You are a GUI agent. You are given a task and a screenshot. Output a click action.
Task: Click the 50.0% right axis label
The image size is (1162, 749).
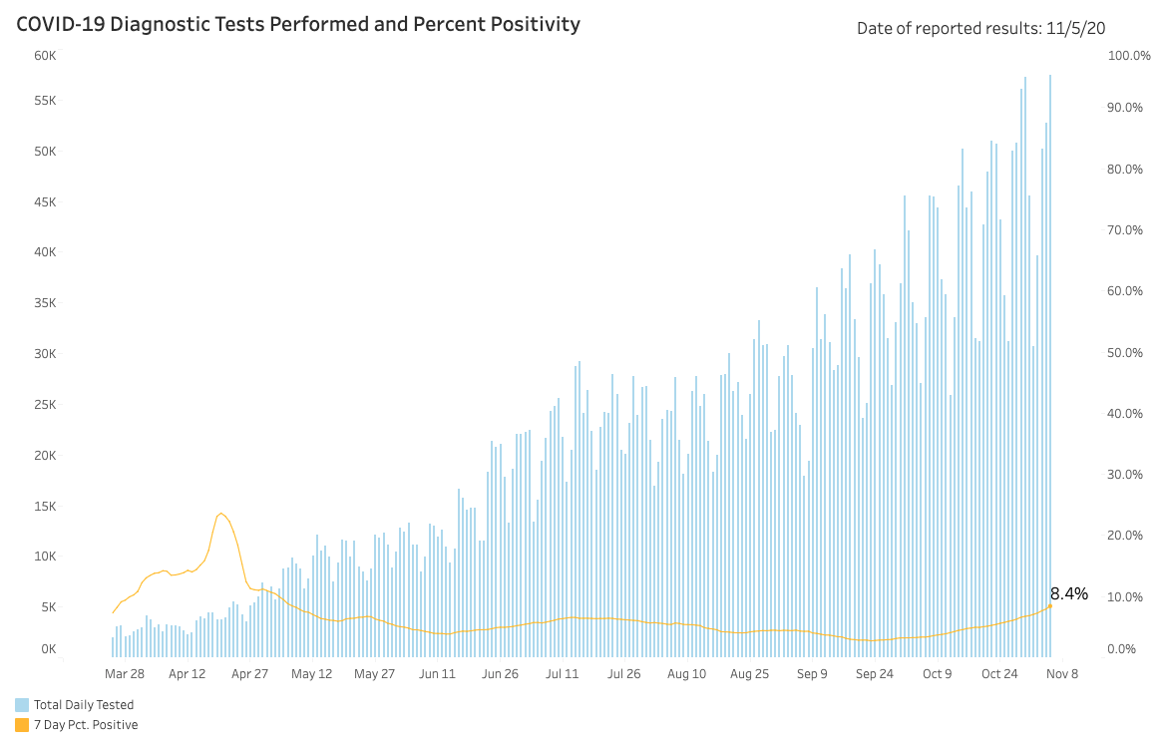coord(1125,353)
